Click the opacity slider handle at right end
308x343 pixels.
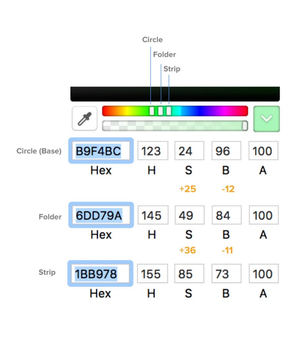244,126
